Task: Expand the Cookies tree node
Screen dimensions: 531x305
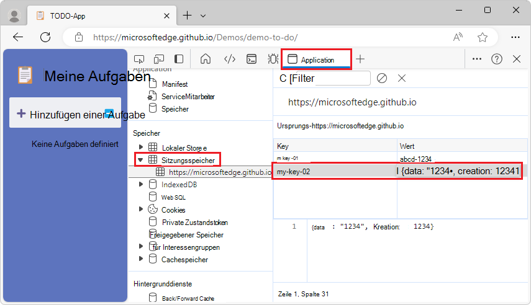Action: [x=141, y=210]
